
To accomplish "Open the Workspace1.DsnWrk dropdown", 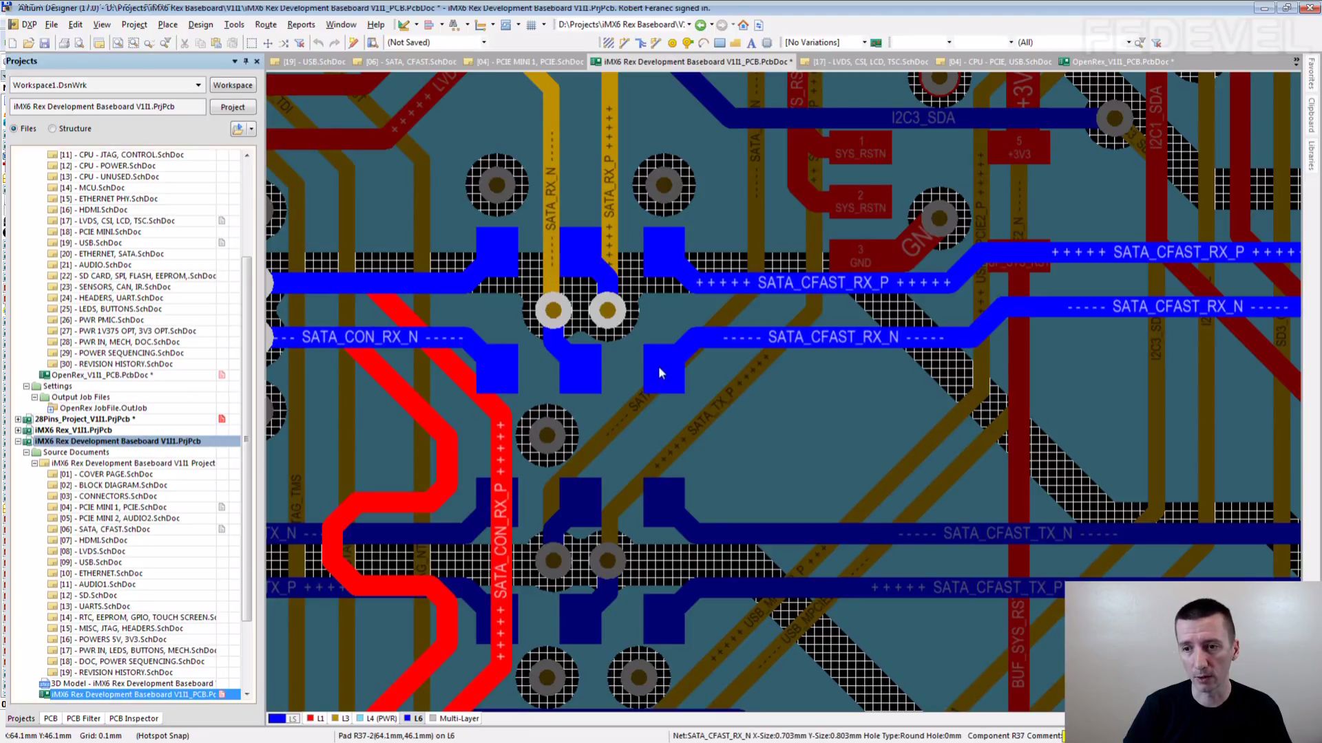I will [198, 85].
